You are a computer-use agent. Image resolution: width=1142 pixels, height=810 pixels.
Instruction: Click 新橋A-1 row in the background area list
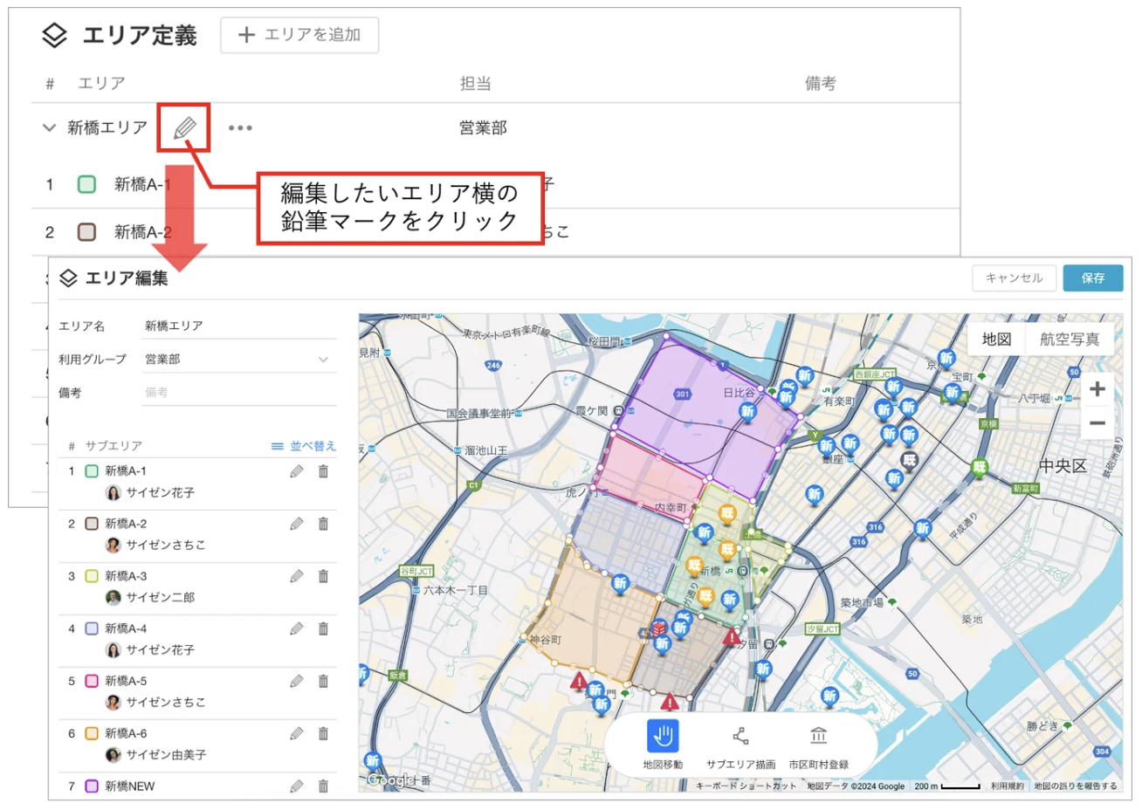tap(494, 184)
